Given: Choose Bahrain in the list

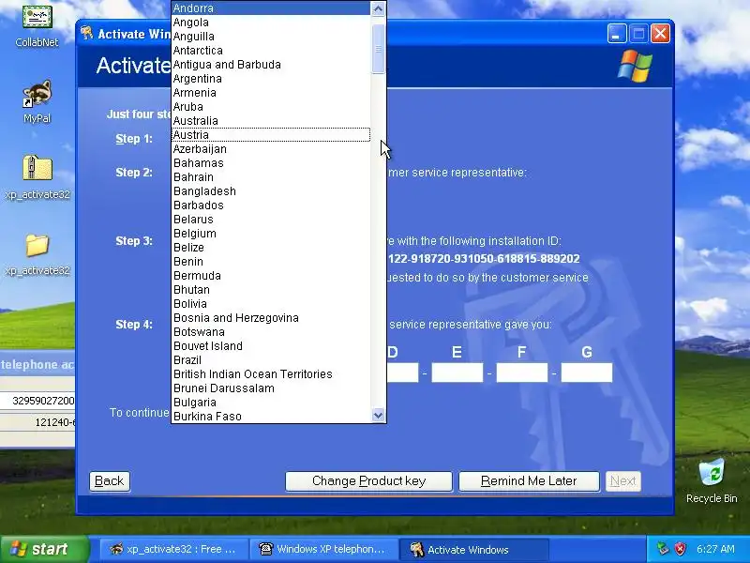Looking at the screenshot, I should (271, 177).
